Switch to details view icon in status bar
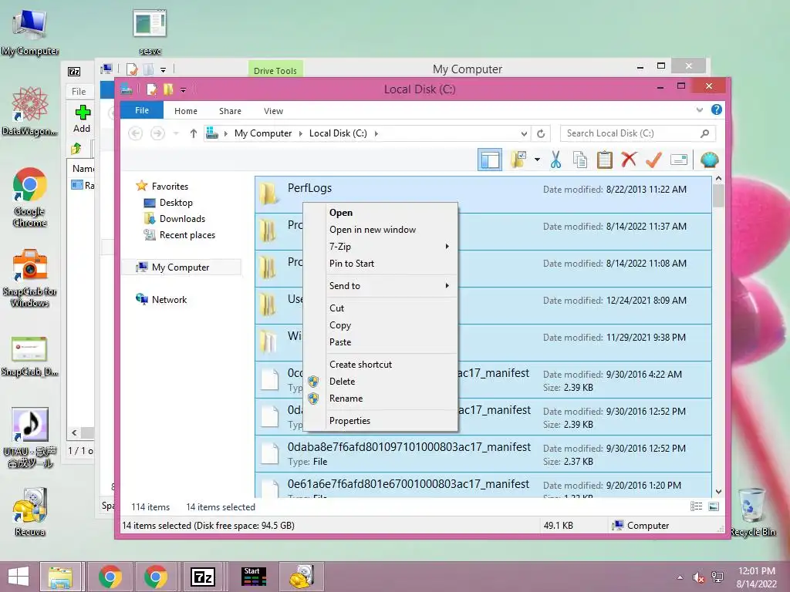 (x=697, y=506)
